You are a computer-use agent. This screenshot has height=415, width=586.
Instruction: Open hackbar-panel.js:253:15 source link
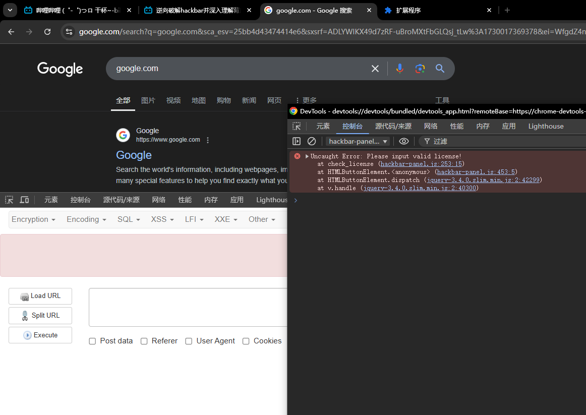(421, 164)
